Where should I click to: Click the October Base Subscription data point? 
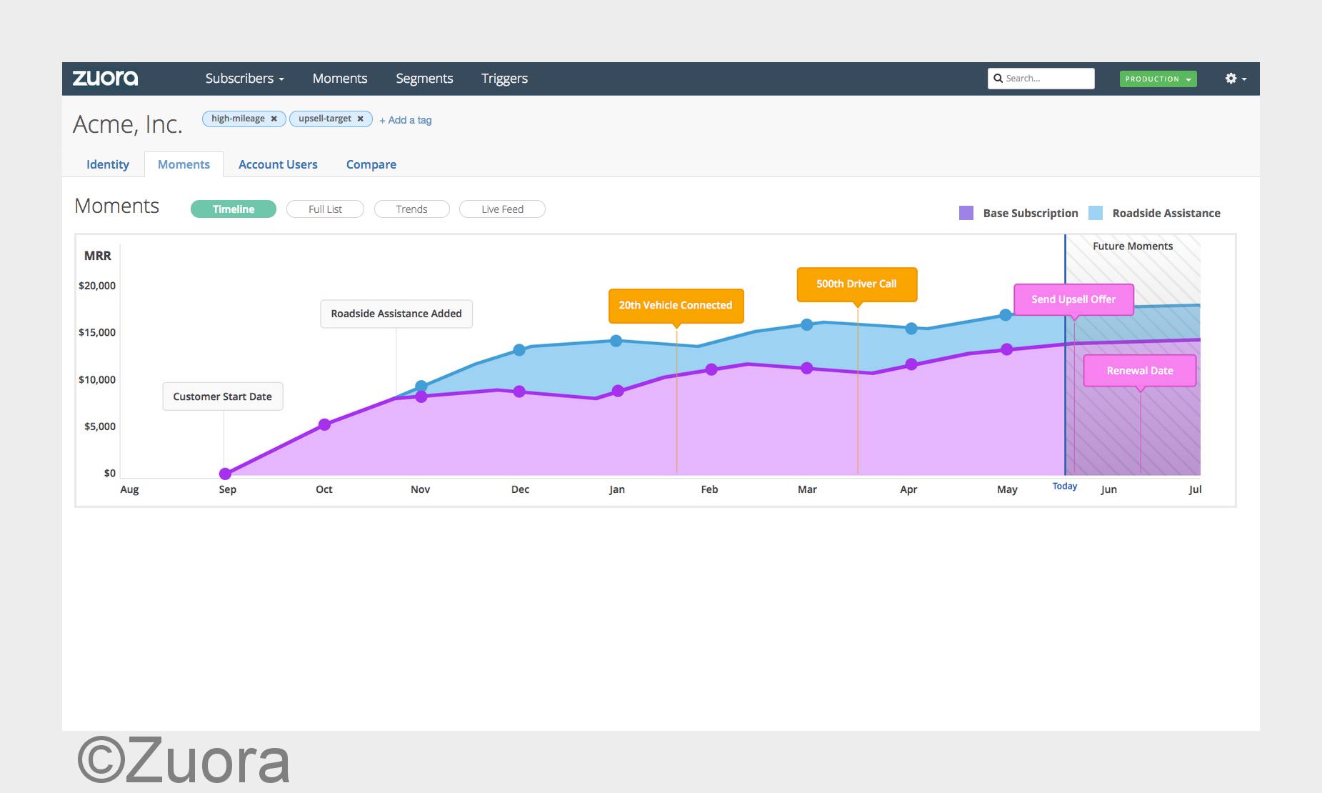coord(324,424)
